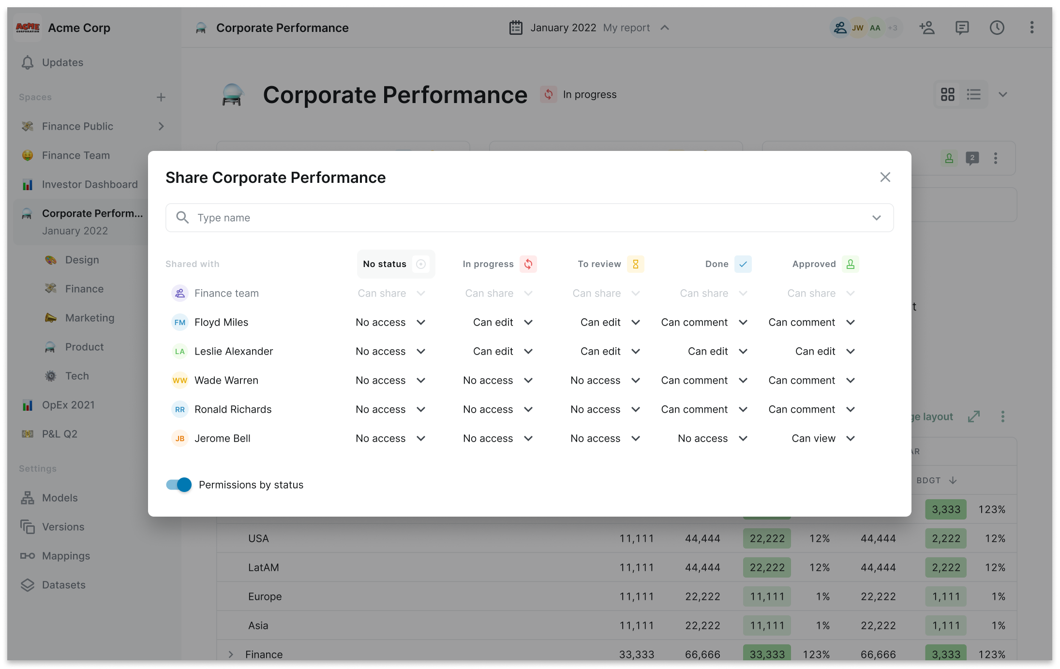Image resolution: width=1060 pixels, height=669 pixels.
Task: Open the Models settings item
Action: click(60, 498)
